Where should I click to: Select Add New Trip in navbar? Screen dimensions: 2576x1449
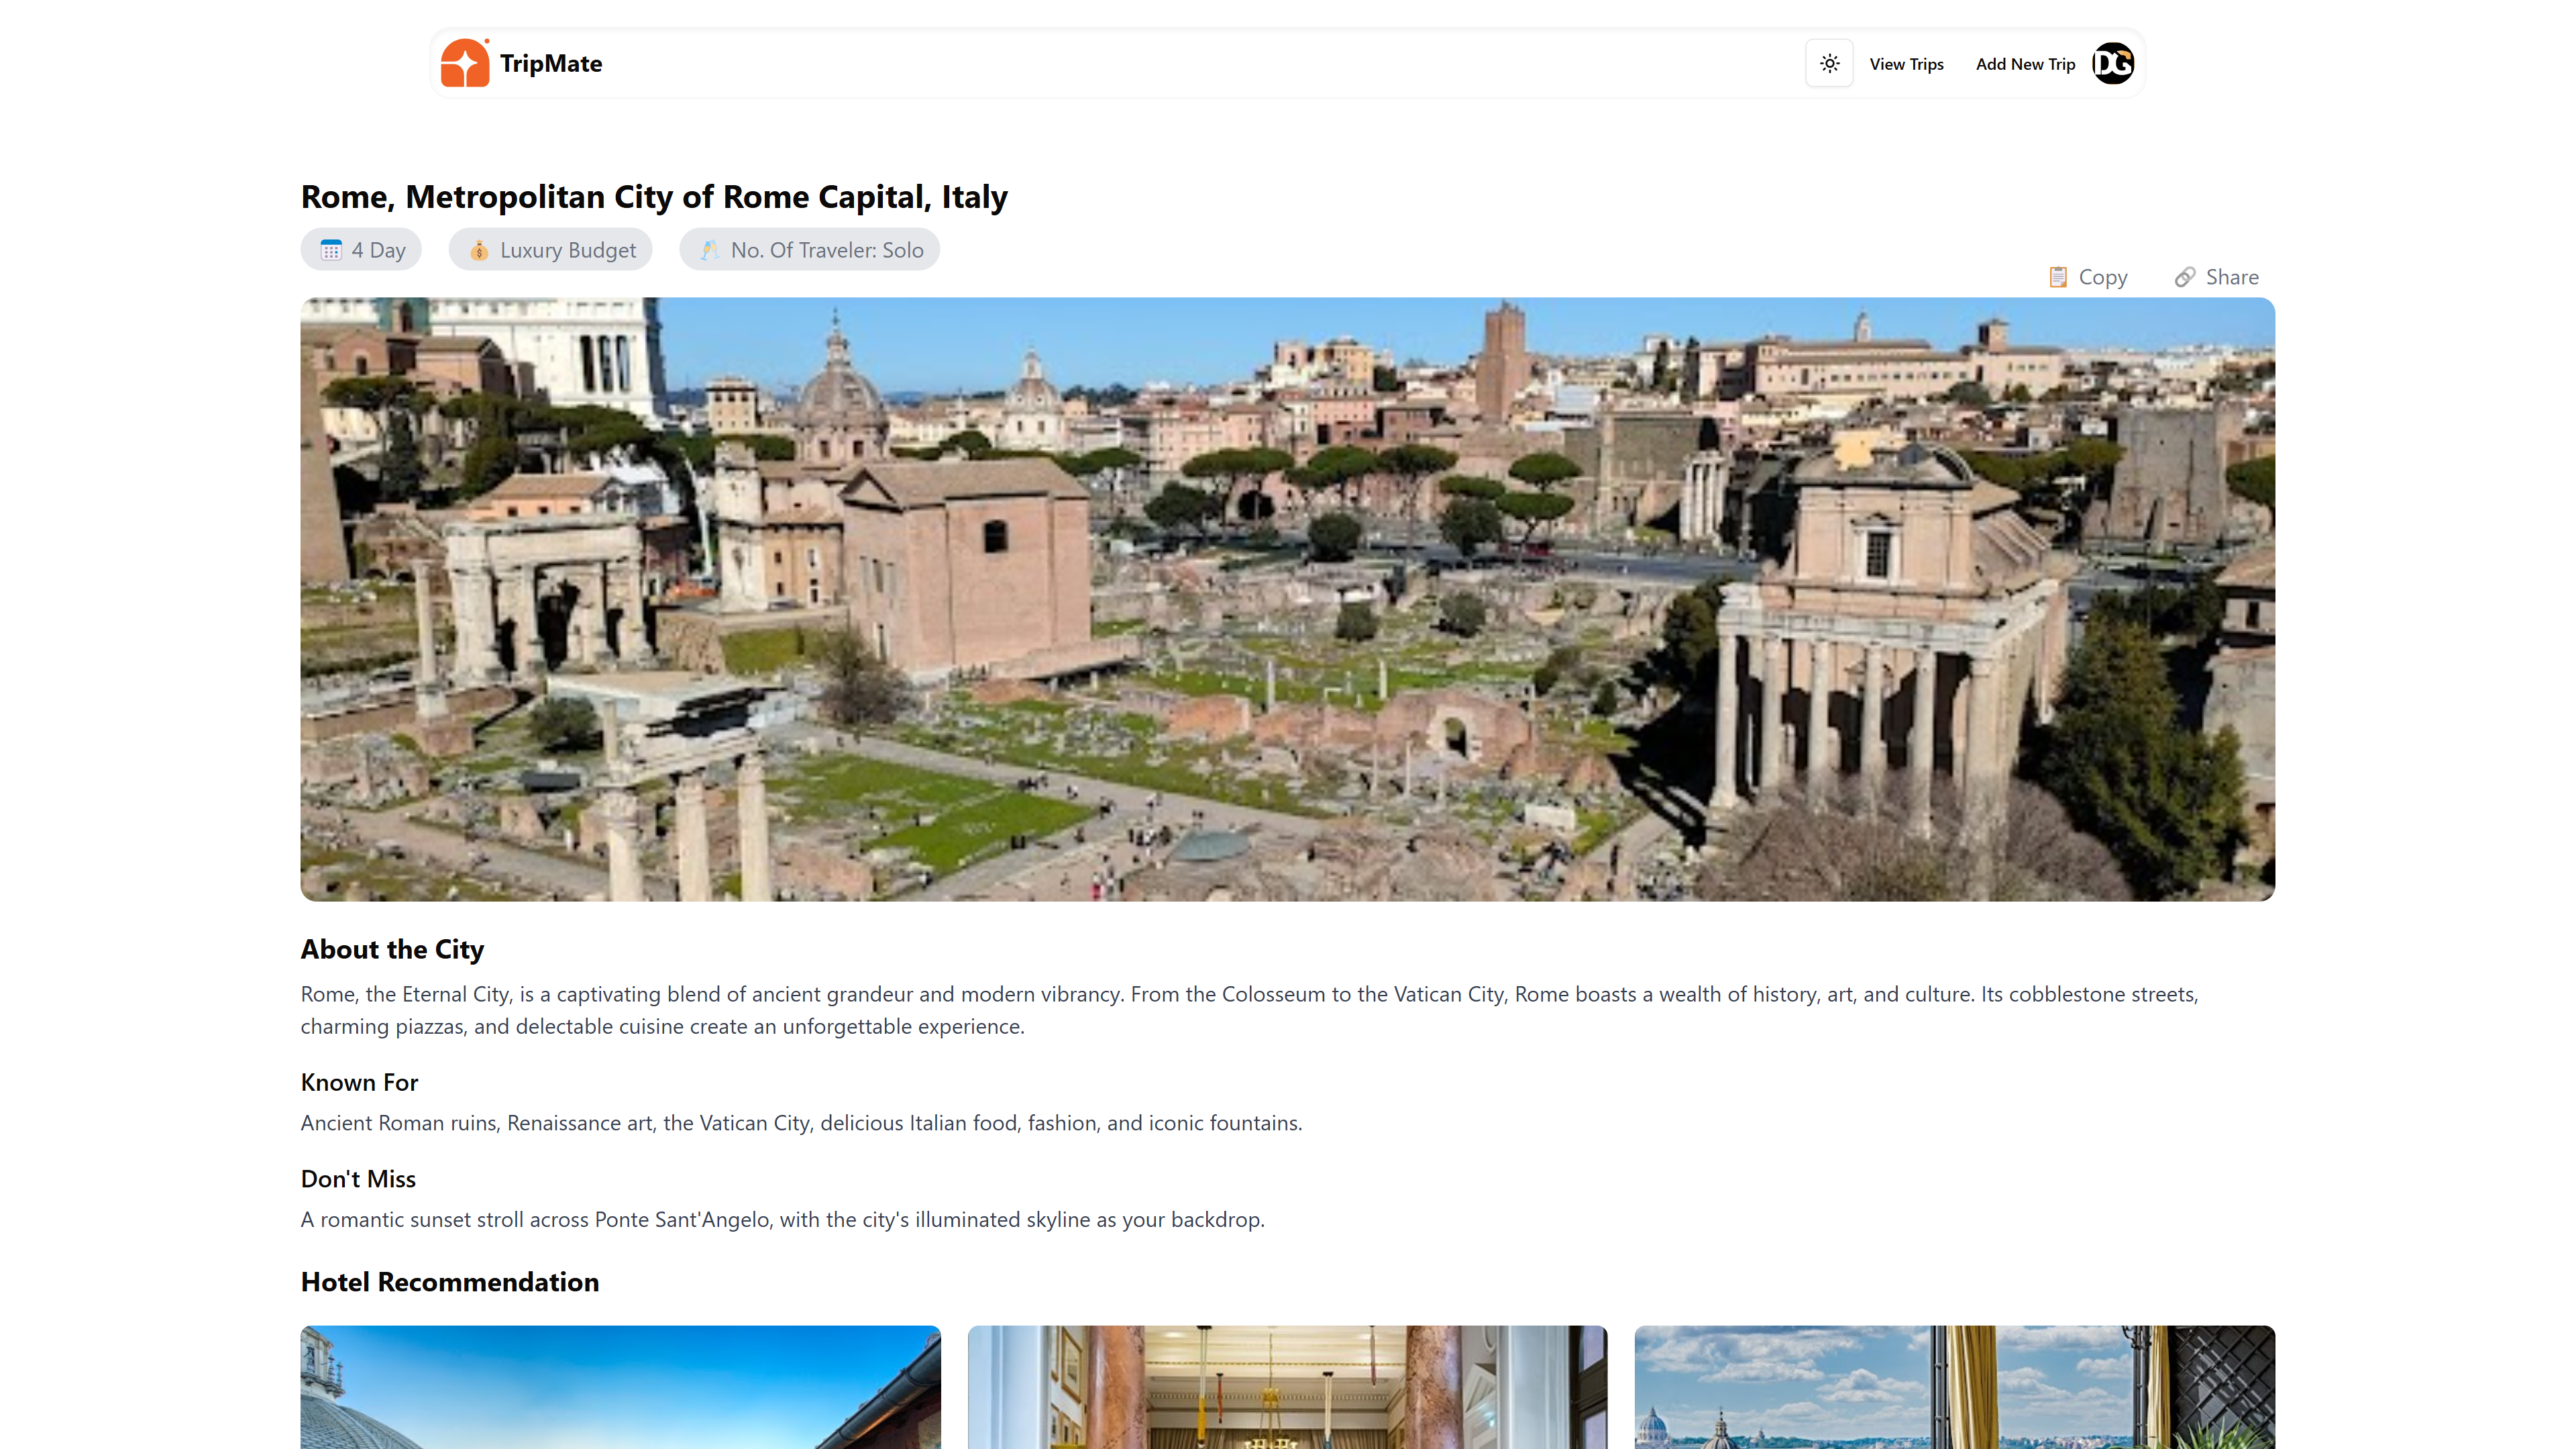[2025, 64]
